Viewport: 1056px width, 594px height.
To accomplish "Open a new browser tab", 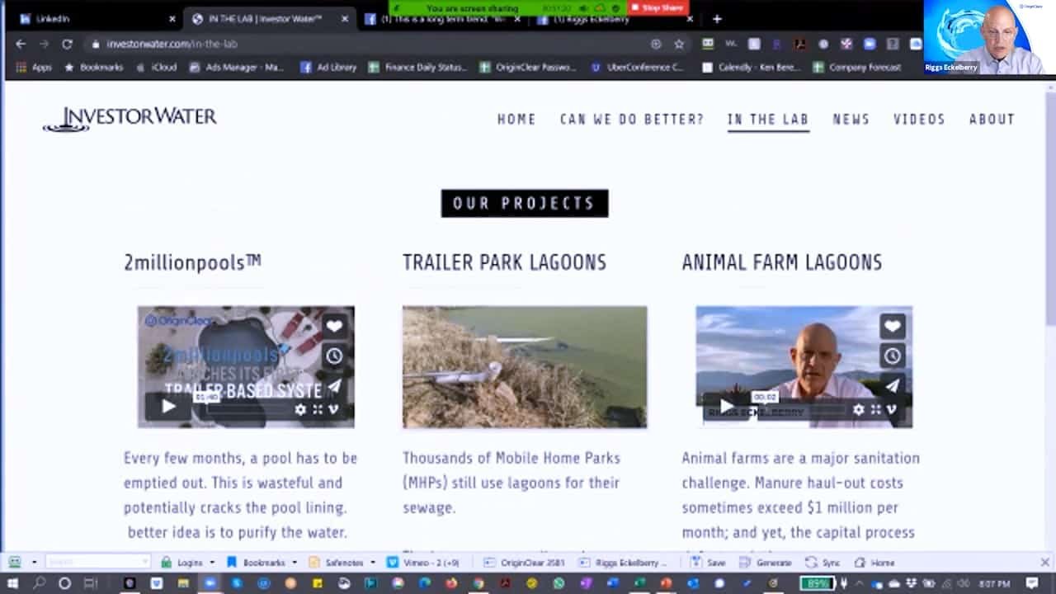I will pyautogui.click(x=717, y=19).
